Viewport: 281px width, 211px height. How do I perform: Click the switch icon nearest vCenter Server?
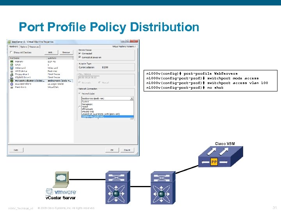coord(118,187)
